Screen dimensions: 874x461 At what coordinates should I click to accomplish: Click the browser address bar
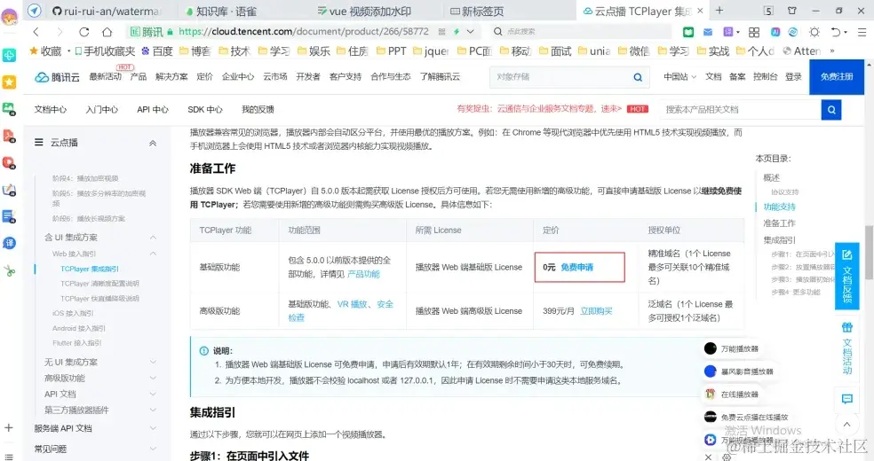[x=304, y=32]
